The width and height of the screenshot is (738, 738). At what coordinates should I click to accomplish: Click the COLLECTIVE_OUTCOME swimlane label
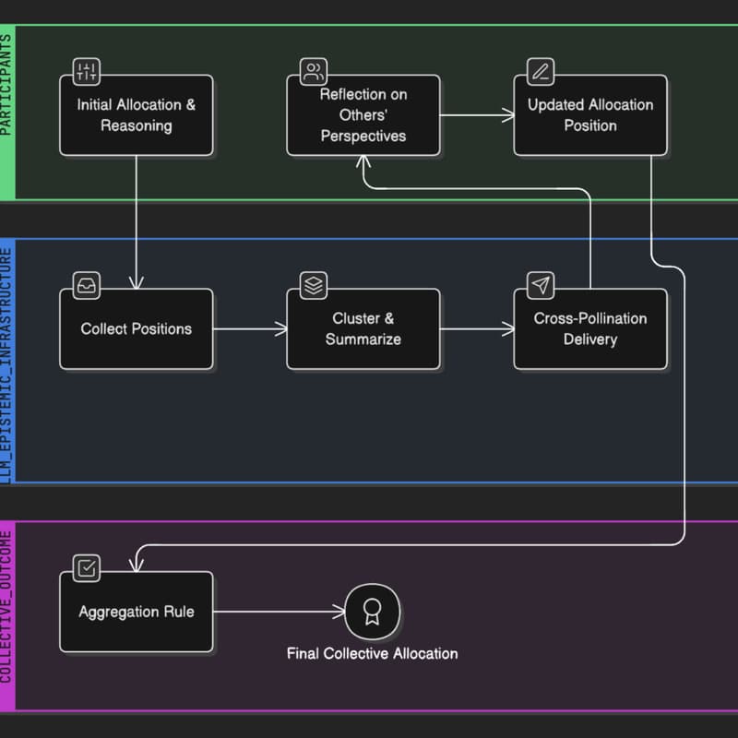[6, 607]
